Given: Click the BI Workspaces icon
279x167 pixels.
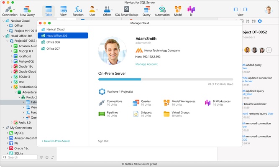Looking at the screenshot, I should [x=207, y=103].
